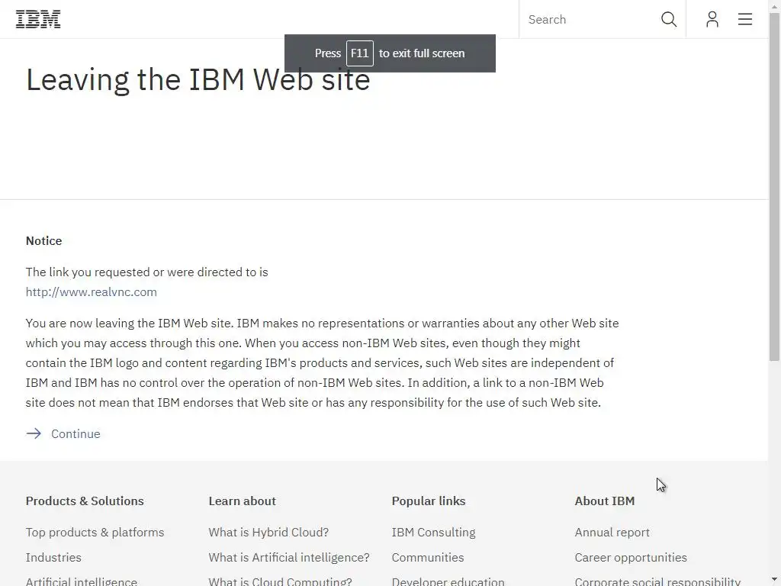Click the IBM logo
The image size is (781, 586).
click(38, 20)
